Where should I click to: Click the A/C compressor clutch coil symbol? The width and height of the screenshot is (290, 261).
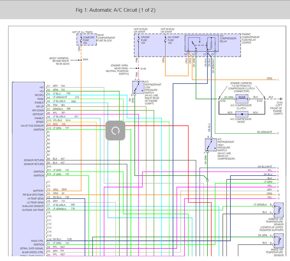pyautogui.click(x=242, y=99)
